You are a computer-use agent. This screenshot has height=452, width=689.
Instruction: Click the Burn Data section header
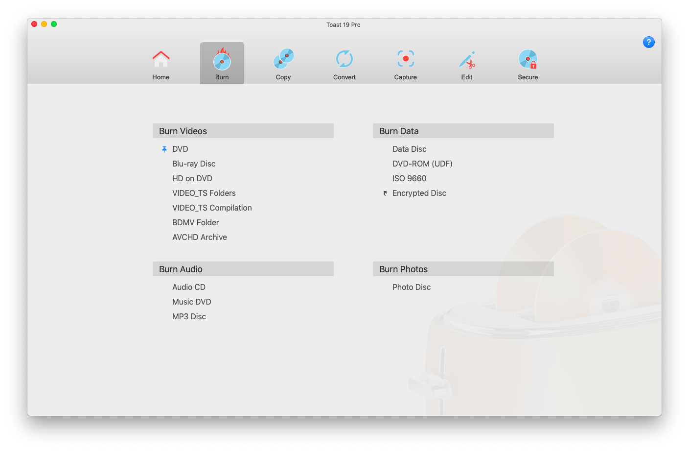point(463,131)
